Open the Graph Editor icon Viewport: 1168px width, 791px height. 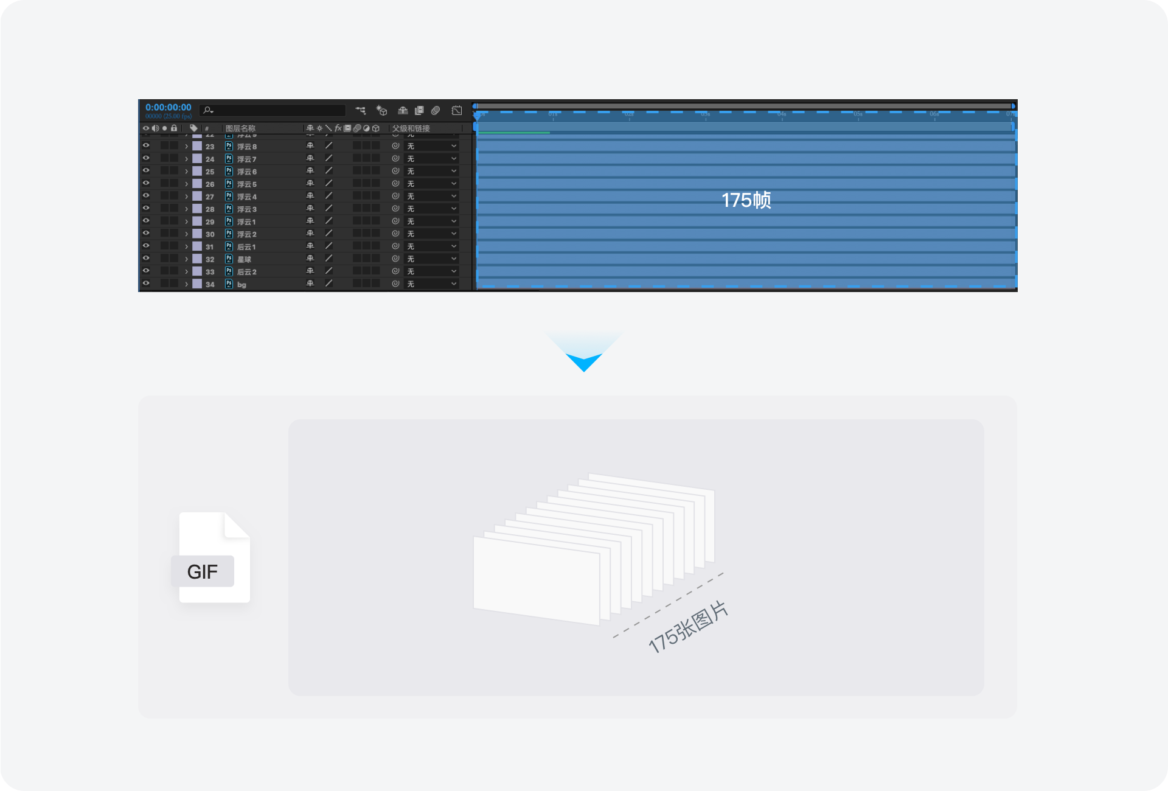(x=457, y=110)
